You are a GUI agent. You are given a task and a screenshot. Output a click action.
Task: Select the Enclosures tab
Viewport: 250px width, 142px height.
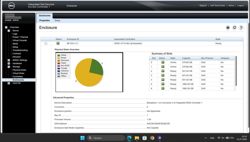pos(45,16)
